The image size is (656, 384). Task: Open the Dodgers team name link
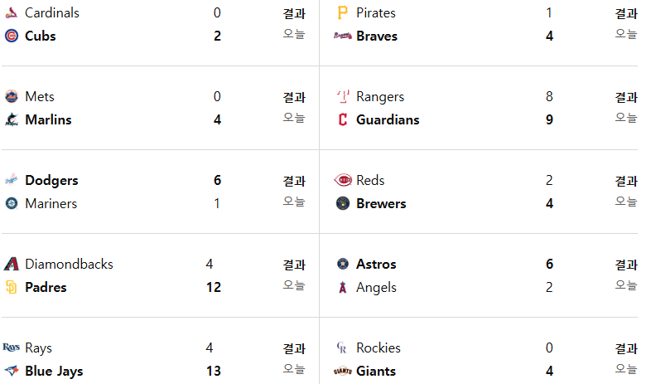[51, 181]
